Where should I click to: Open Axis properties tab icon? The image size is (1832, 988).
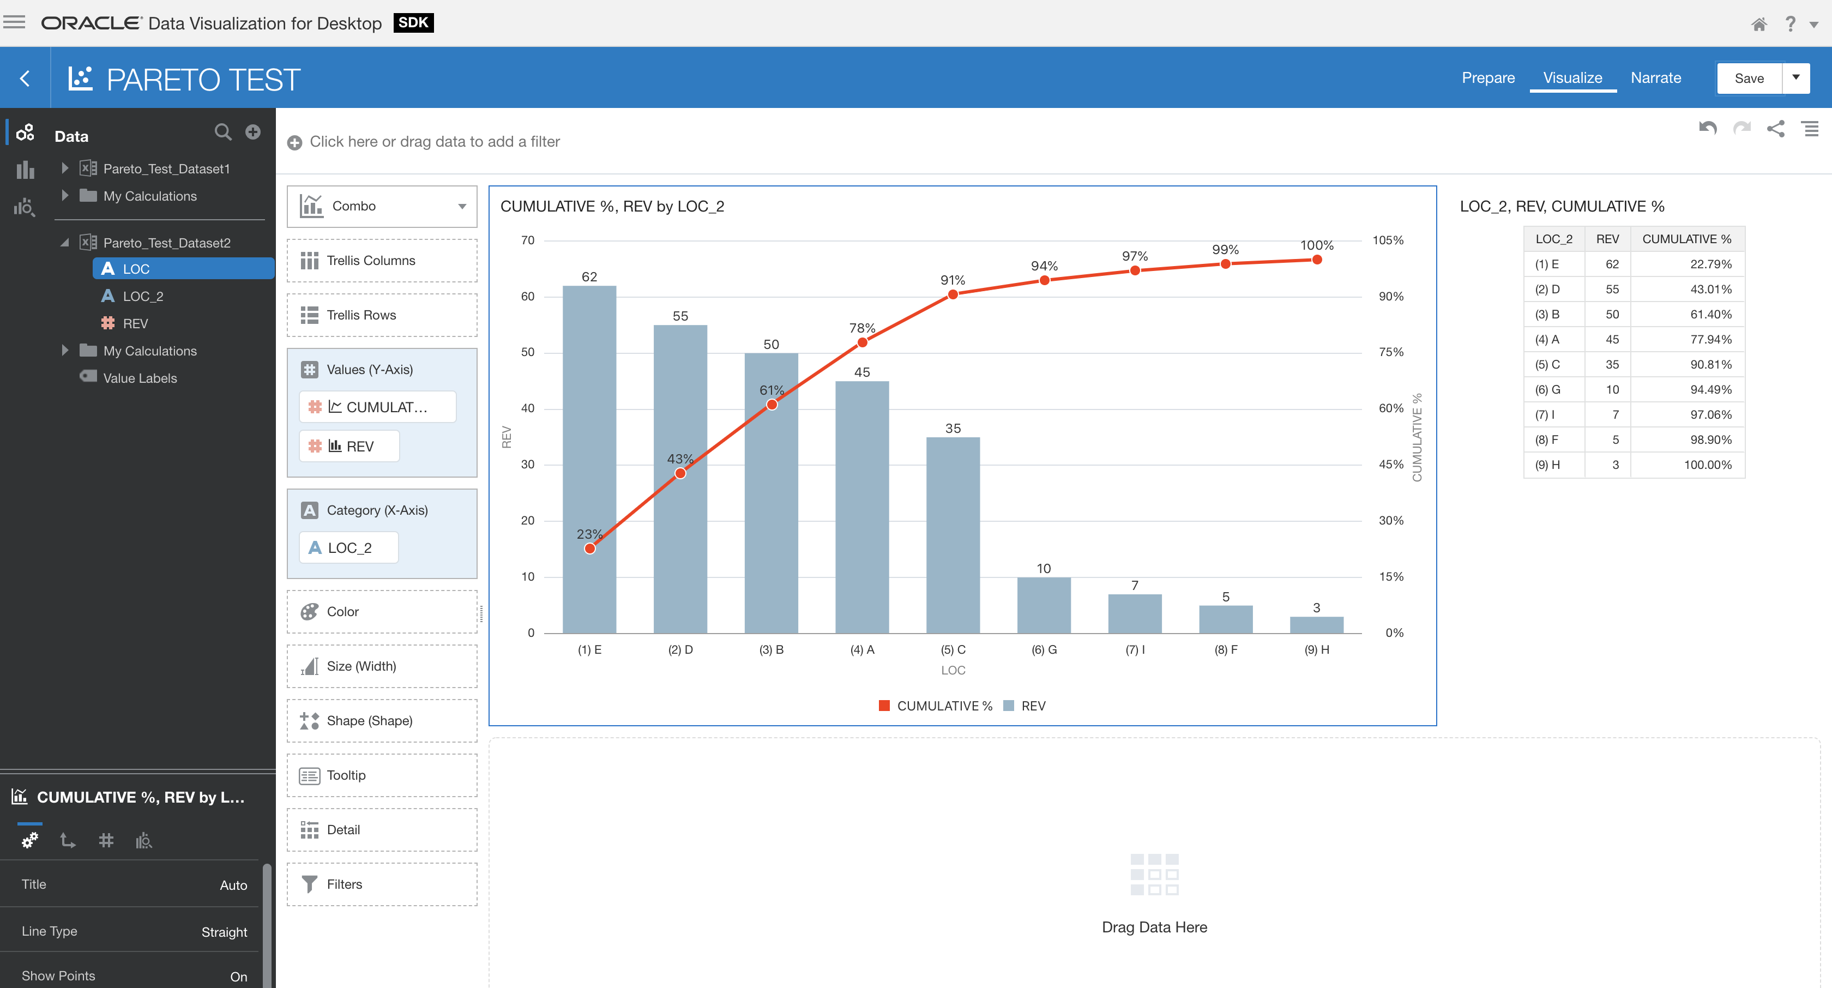pos(68,841)
